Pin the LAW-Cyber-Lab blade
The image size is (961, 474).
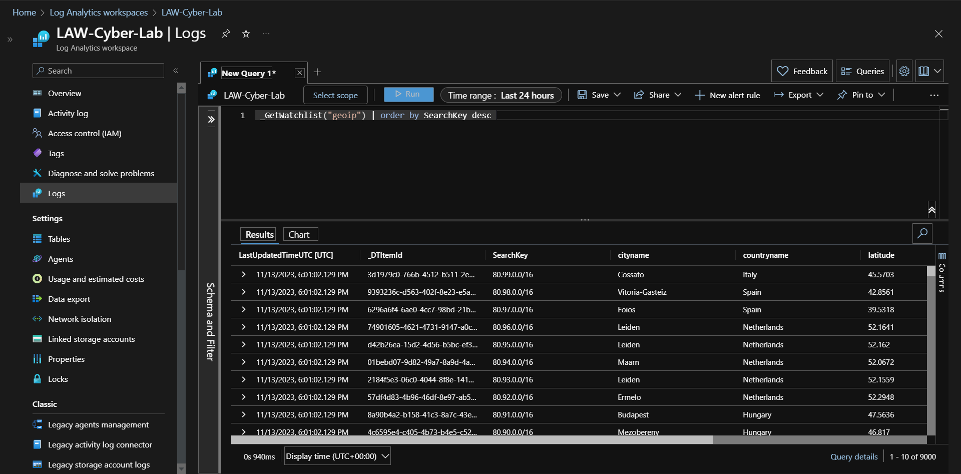226,34
